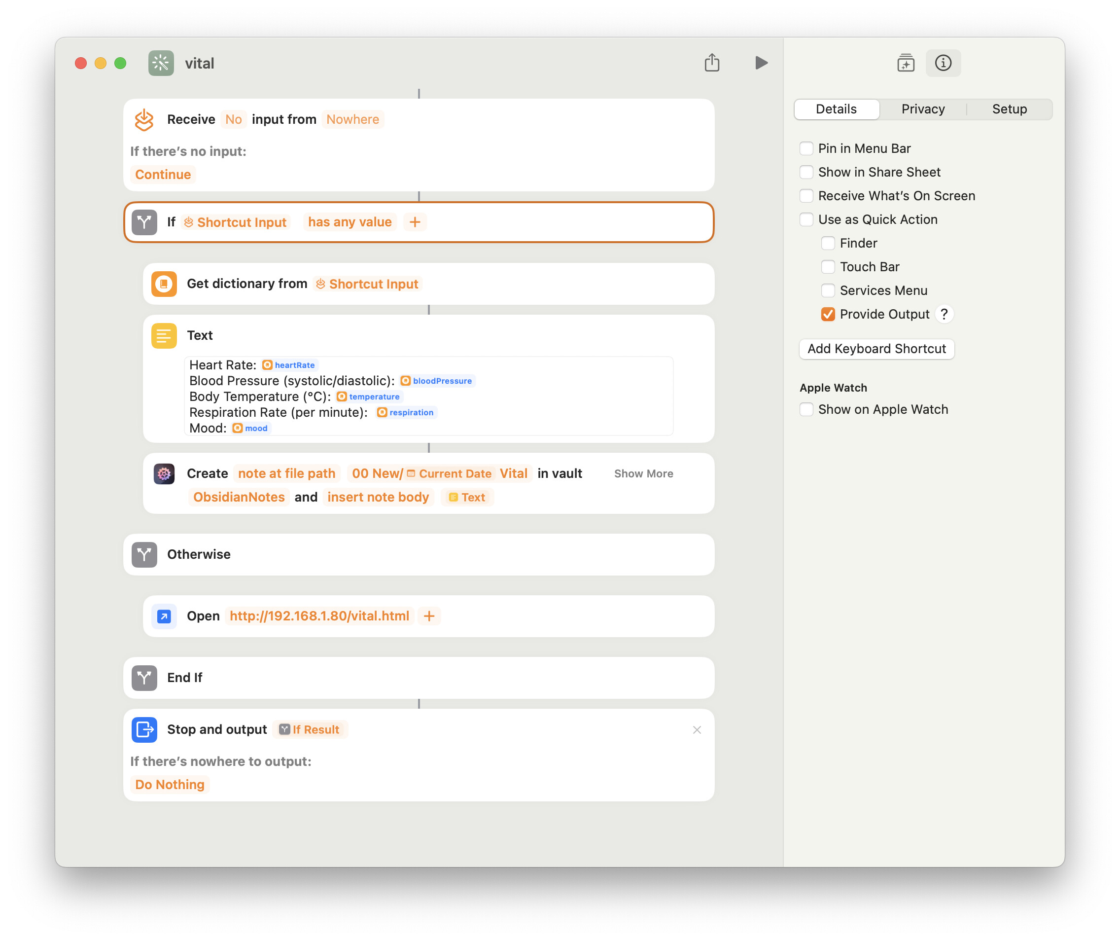1120x940 pixels.
Task: Remove the Stop and output action
Action: pos(697,730)
